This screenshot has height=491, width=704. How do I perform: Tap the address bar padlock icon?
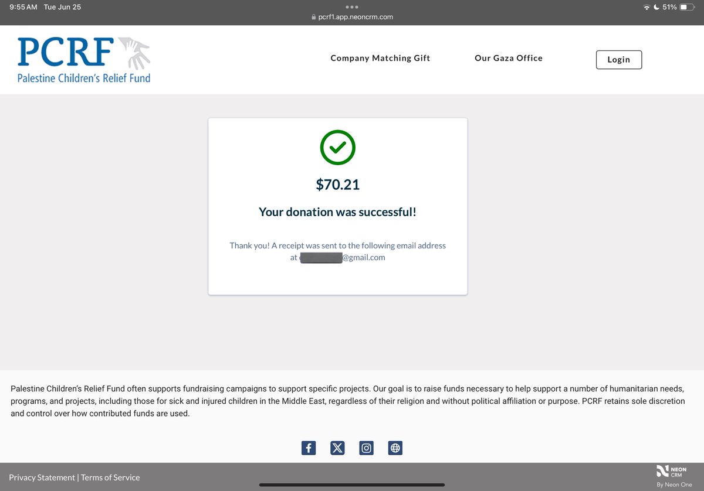click(314, 17)
